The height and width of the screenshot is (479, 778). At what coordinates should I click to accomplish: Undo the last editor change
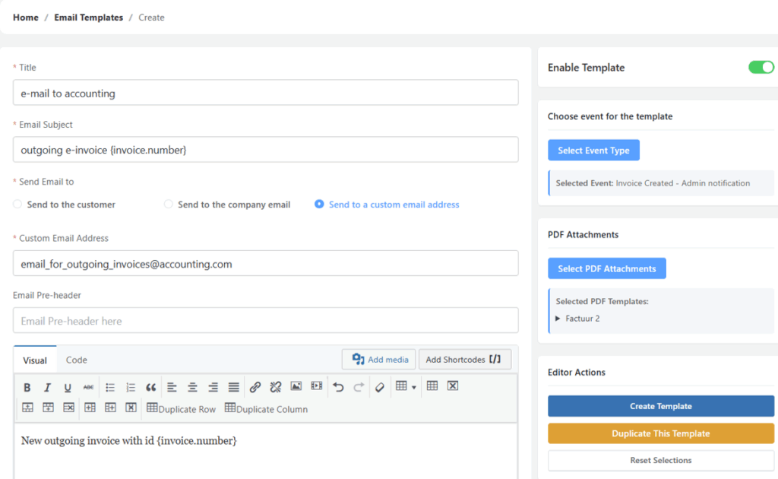click(x=337, y=386)
